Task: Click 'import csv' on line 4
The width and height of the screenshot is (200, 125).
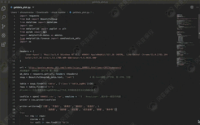Action: point(26,25)
